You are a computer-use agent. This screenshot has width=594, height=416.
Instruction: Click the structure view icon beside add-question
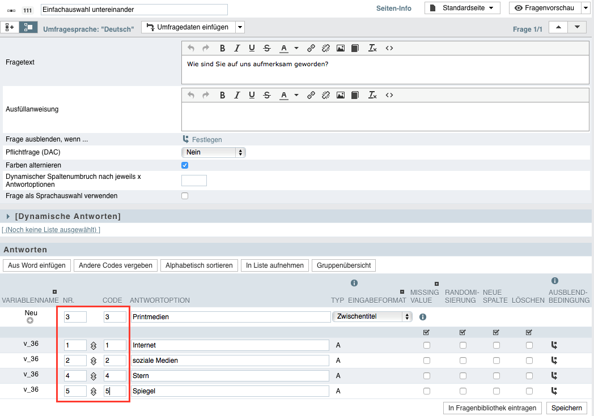(28, 27)
